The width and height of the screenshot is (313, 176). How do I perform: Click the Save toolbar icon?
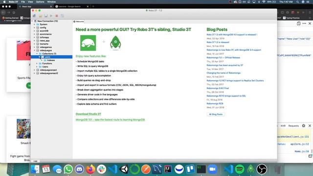click(x=45, y=16)
